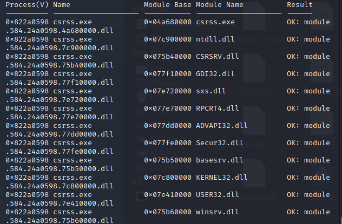Select the basesrv.dll module name
342x224 pixels.
pos(219,160)
